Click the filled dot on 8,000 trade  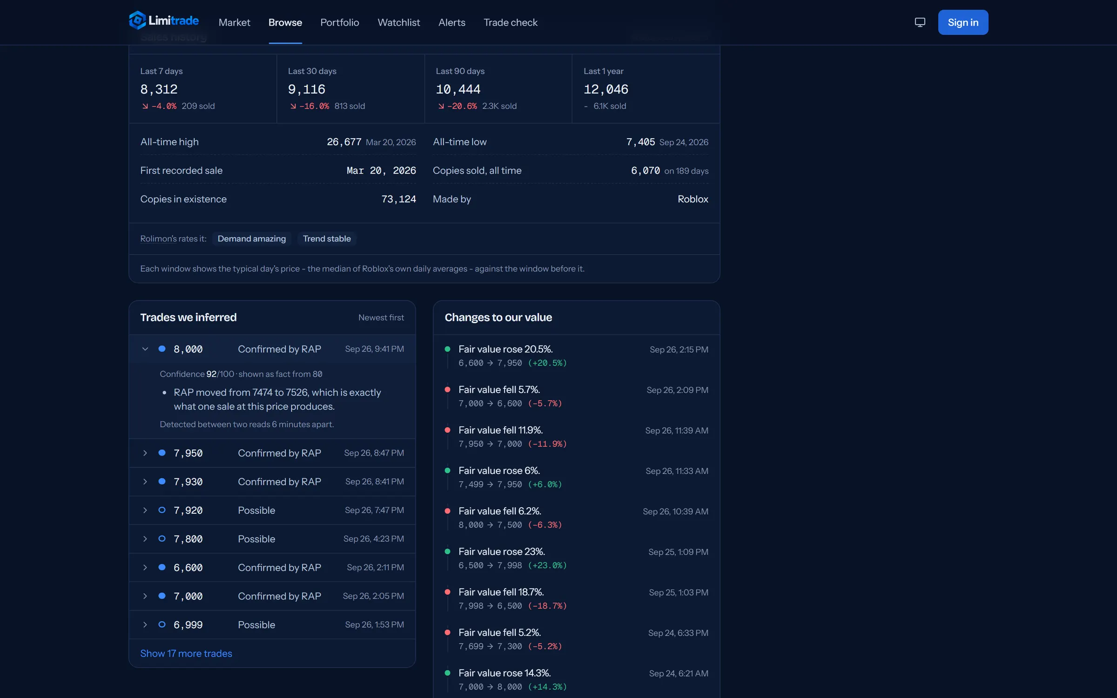pos(162,349)
